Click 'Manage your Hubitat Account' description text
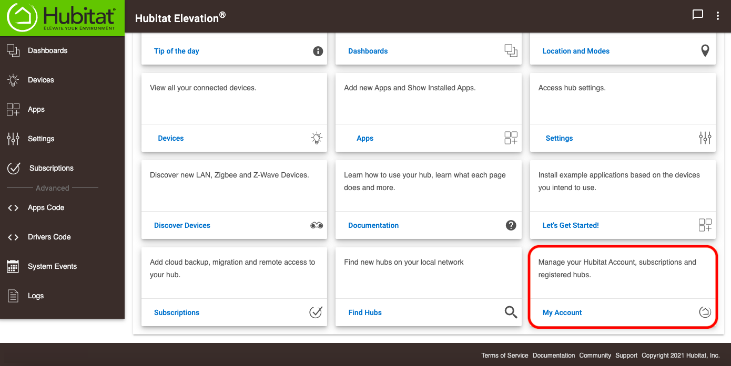The image size is (731, 366). click(x=617, y=268)
